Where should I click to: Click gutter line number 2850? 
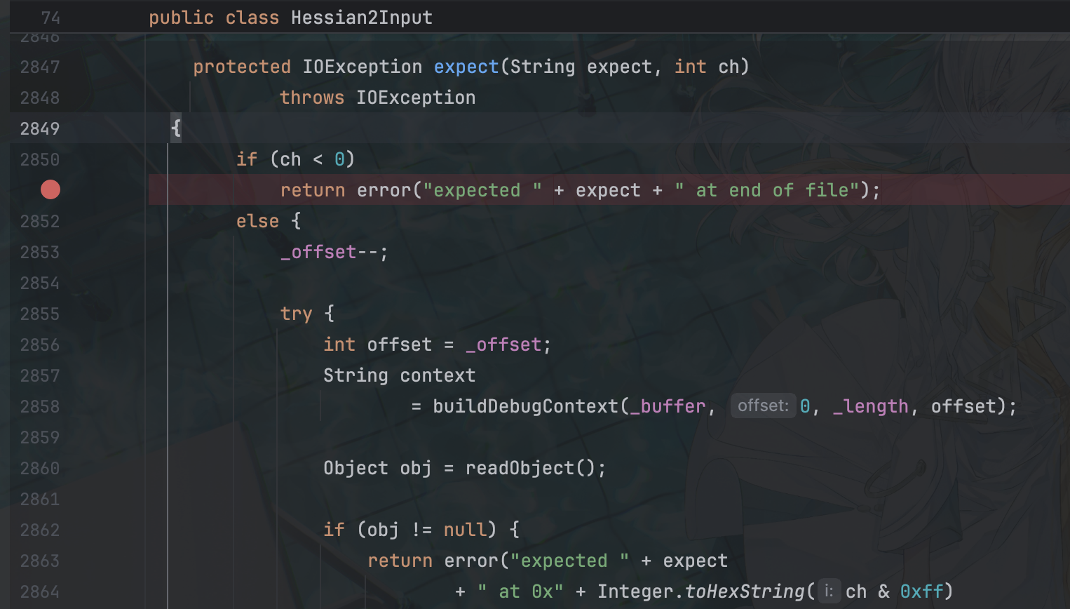click(x=40, y=159)
